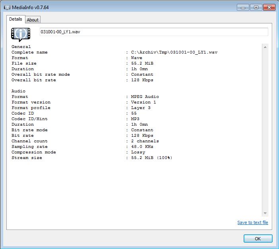Select the Details tab
The width and height of the screenshot is (279, 249).
point(15,19)
